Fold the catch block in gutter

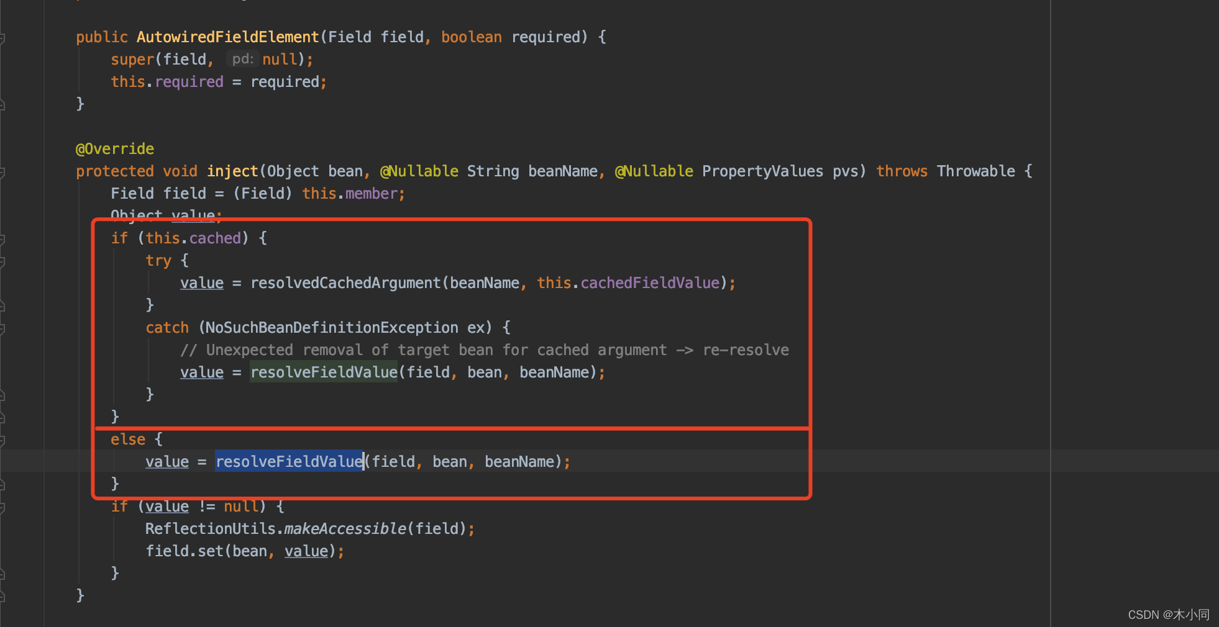pyautogui.click(x=2, y=328)
